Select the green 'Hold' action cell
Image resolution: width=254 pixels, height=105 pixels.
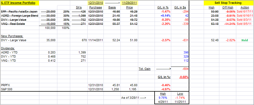245,40
